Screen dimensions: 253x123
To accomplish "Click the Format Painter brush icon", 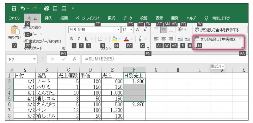I will 26,41.
